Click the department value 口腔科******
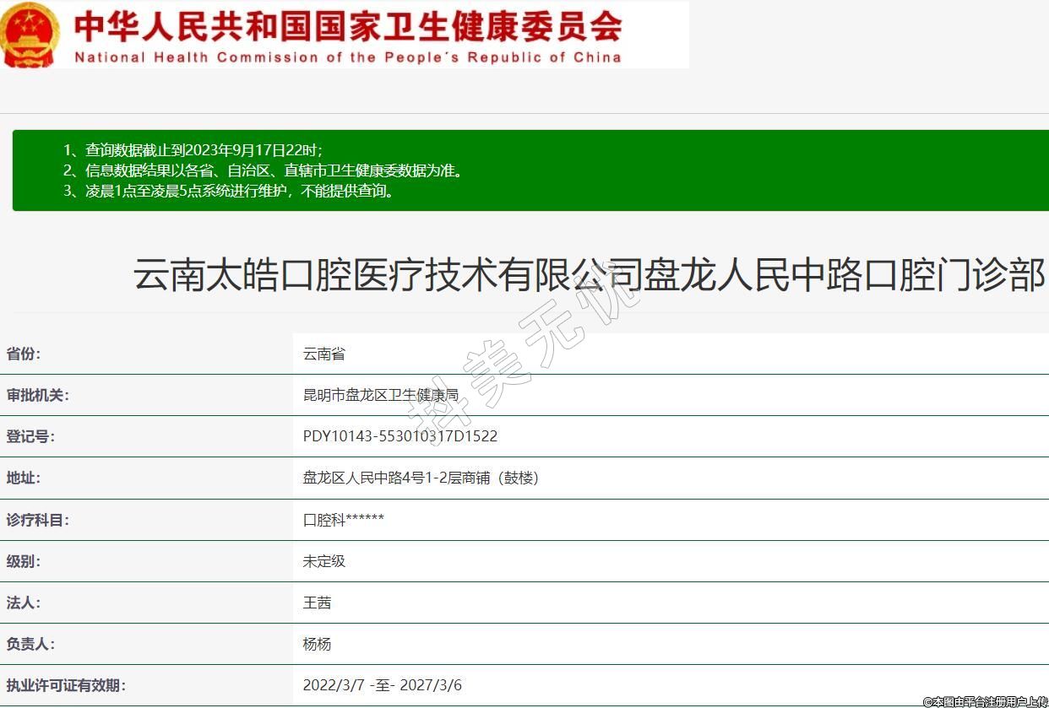 point(344,520)
